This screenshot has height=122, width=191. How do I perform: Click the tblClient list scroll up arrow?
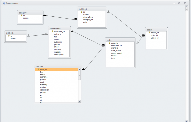[79, 70]
